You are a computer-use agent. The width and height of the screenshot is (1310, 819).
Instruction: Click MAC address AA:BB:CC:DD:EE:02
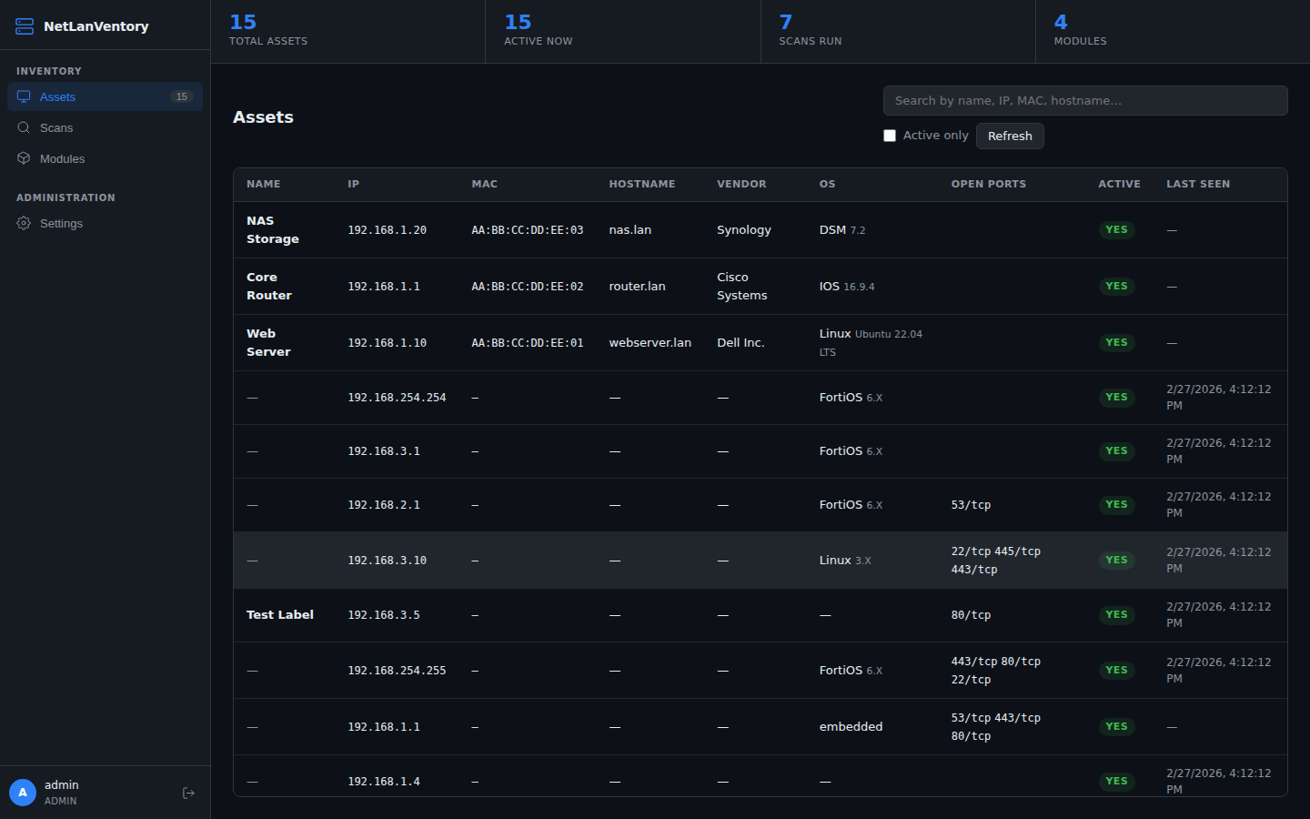tap(528, 287)
